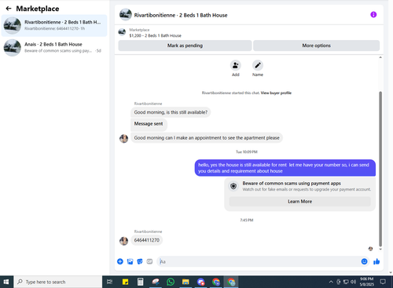Attach a photo to message
393x288 pixels.
[130, 261]
